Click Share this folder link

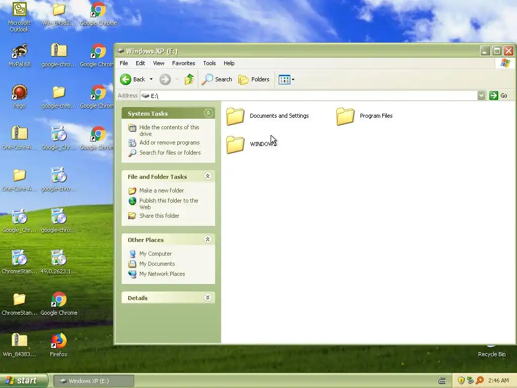pyautogui.click(x=159, y=215)
